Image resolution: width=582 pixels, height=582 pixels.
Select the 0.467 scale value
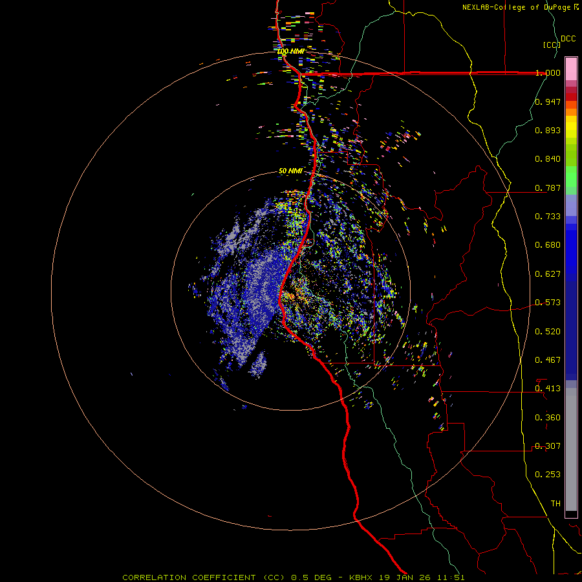(x=548, y=360)
